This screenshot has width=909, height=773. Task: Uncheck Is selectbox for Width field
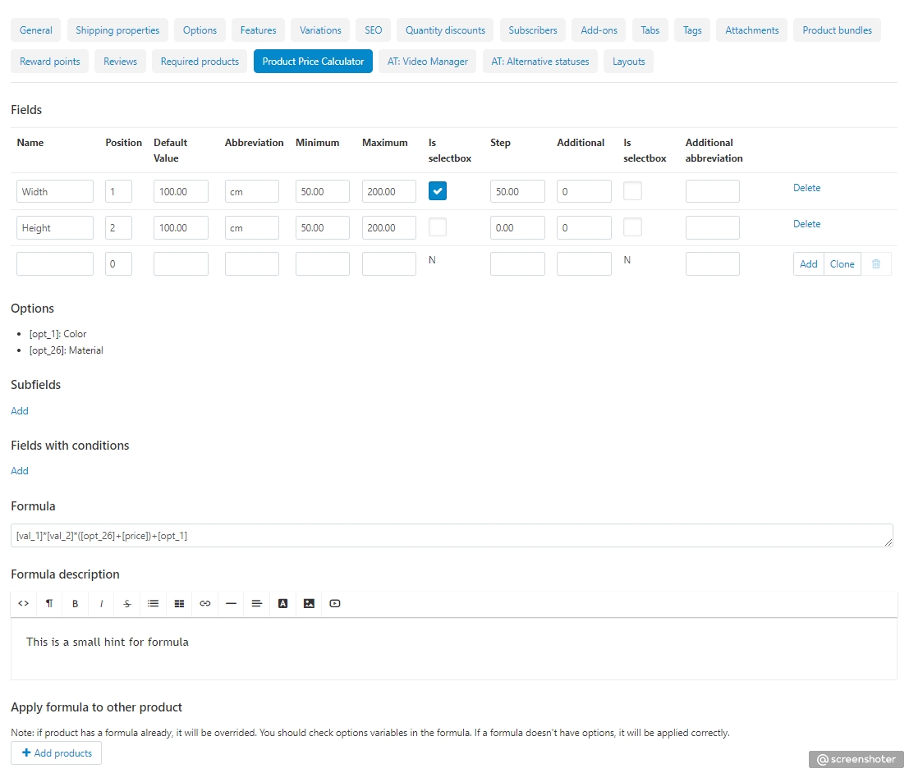[x=438, y=191]
